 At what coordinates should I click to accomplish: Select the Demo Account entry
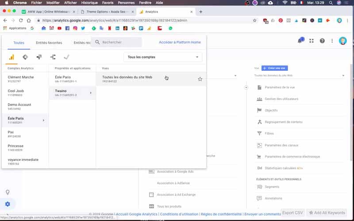[x=25, y=107]
